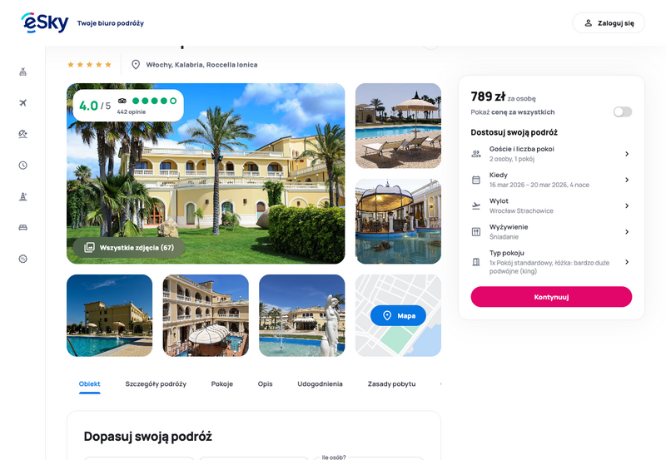Open the clock icon in left sidebar

[x=23, y=165]
